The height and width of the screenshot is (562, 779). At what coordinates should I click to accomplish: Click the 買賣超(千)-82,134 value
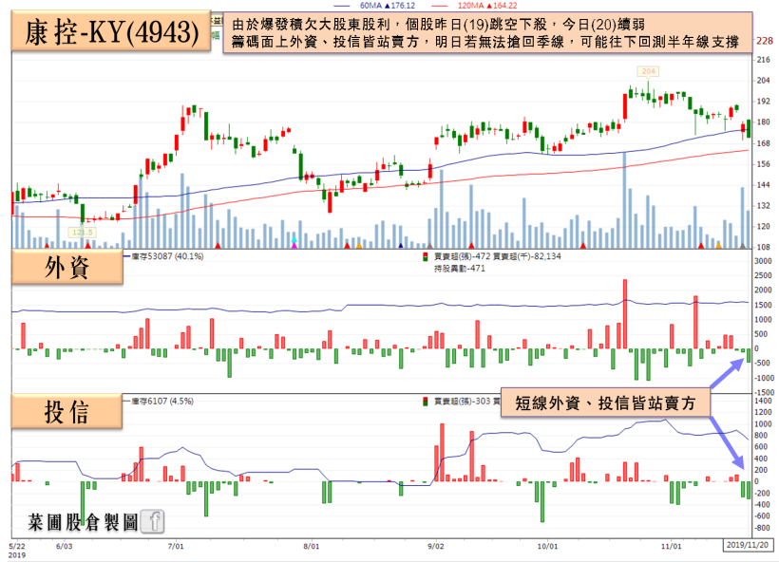[x=526, y=256]
